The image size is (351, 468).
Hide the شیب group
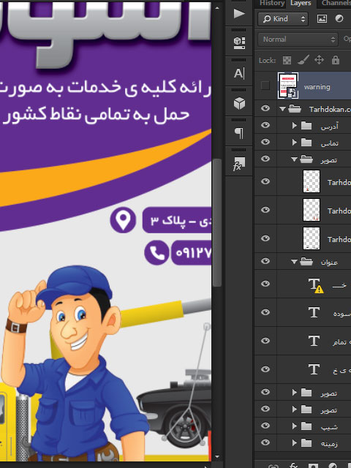click(x=265, y=426)
